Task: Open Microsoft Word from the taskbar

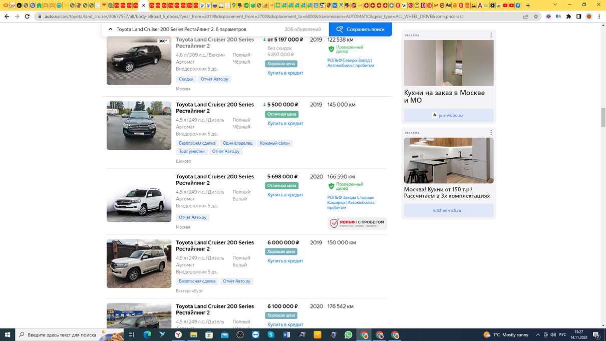Action: (286, 334)
